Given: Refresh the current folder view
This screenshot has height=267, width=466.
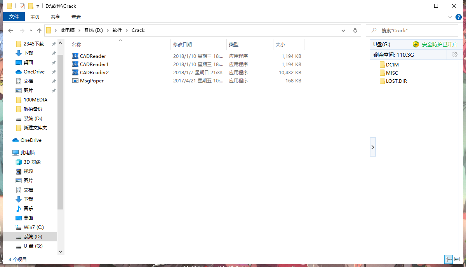Looking at the screenshot, I should (355, 30).
